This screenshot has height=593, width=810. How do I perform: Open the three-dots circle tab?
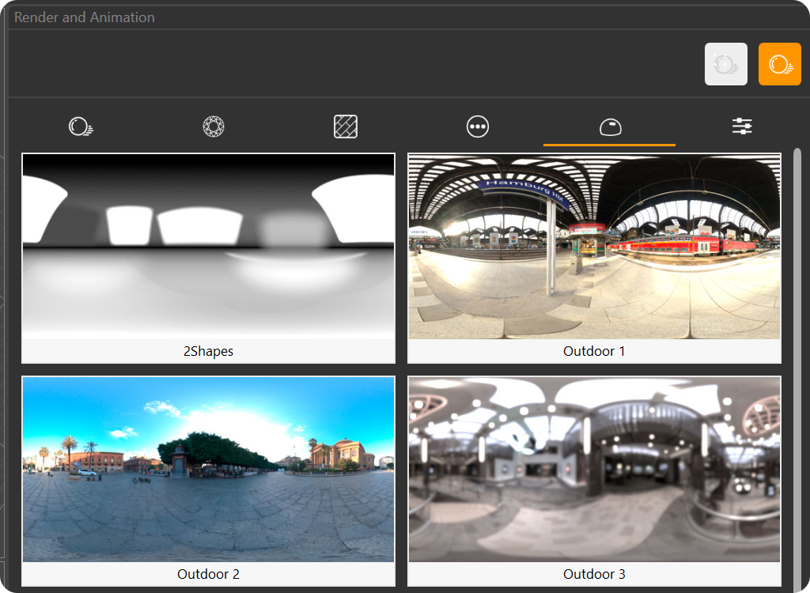click(x=478, y=127)
